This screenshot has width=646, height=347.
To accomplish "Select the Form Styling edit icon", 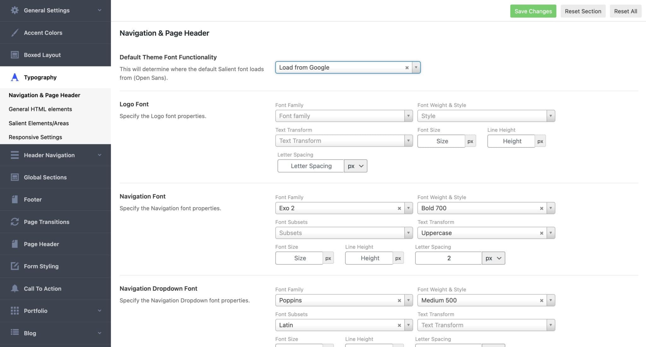I will (15, 266).
